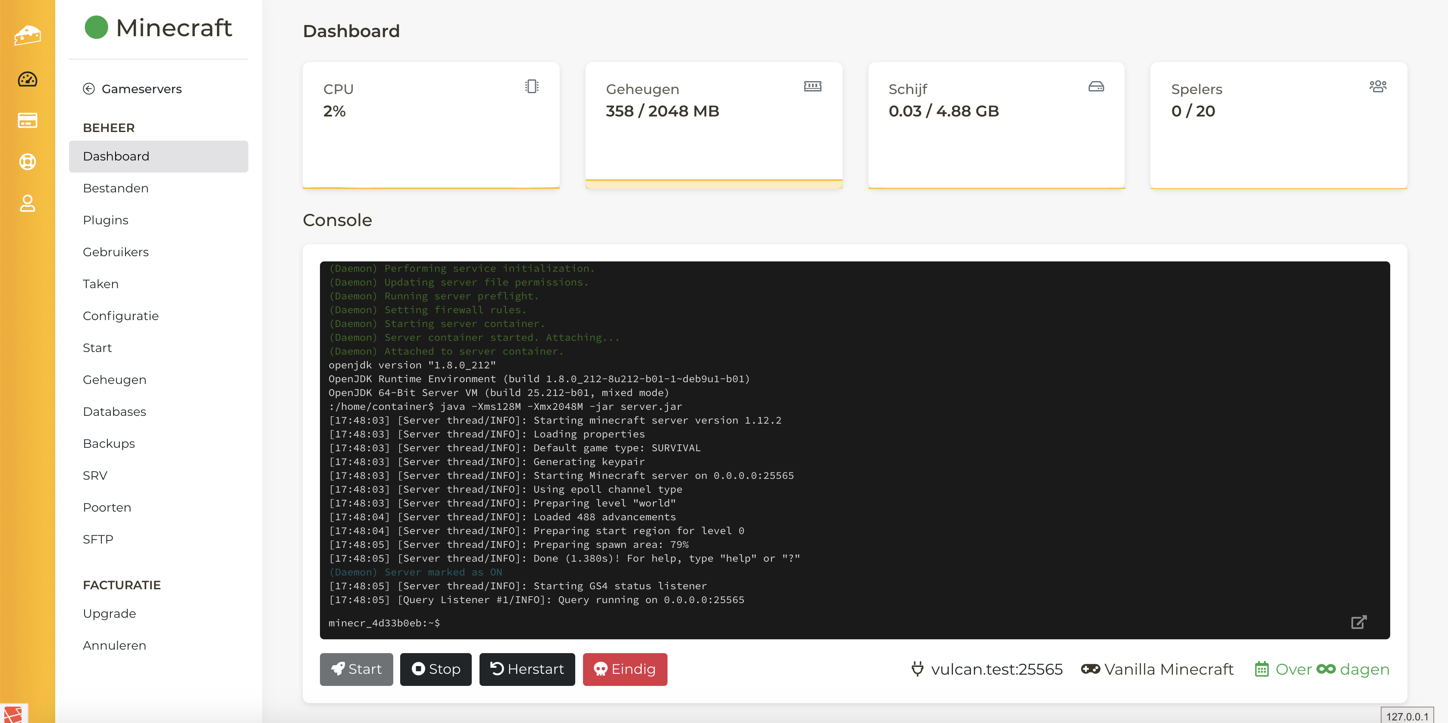Select the SFTP menu entry
Screen dimensions: 1448x723
(x=98, y=539)
